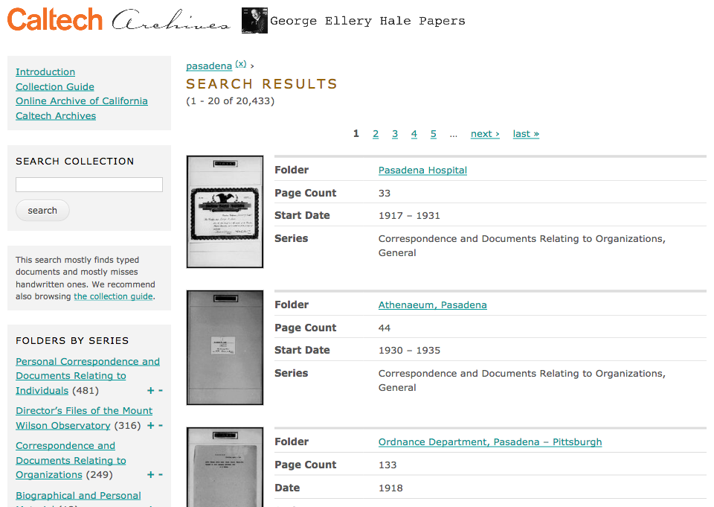Screen dimensions: 714x507
Task: Click the '1 - 20 of 20,433' count
Action: click(231, 101)
